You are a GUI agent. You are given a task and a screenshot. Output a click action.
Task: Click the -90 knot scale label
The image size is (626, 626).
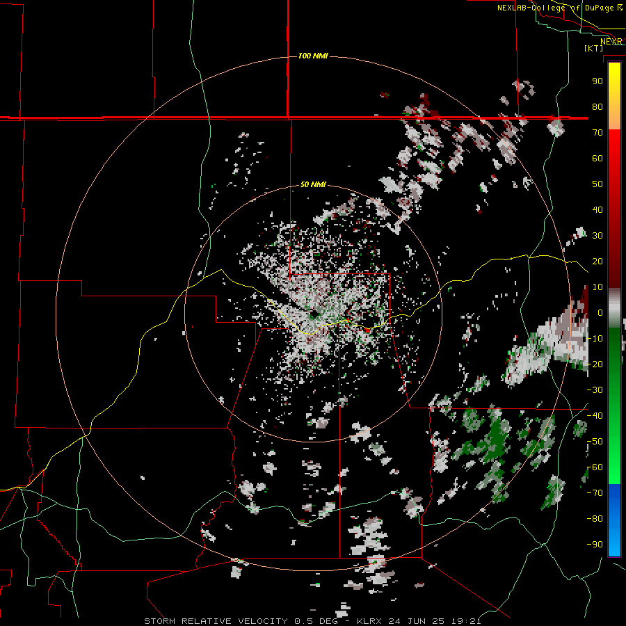click(x=595, y=545)
